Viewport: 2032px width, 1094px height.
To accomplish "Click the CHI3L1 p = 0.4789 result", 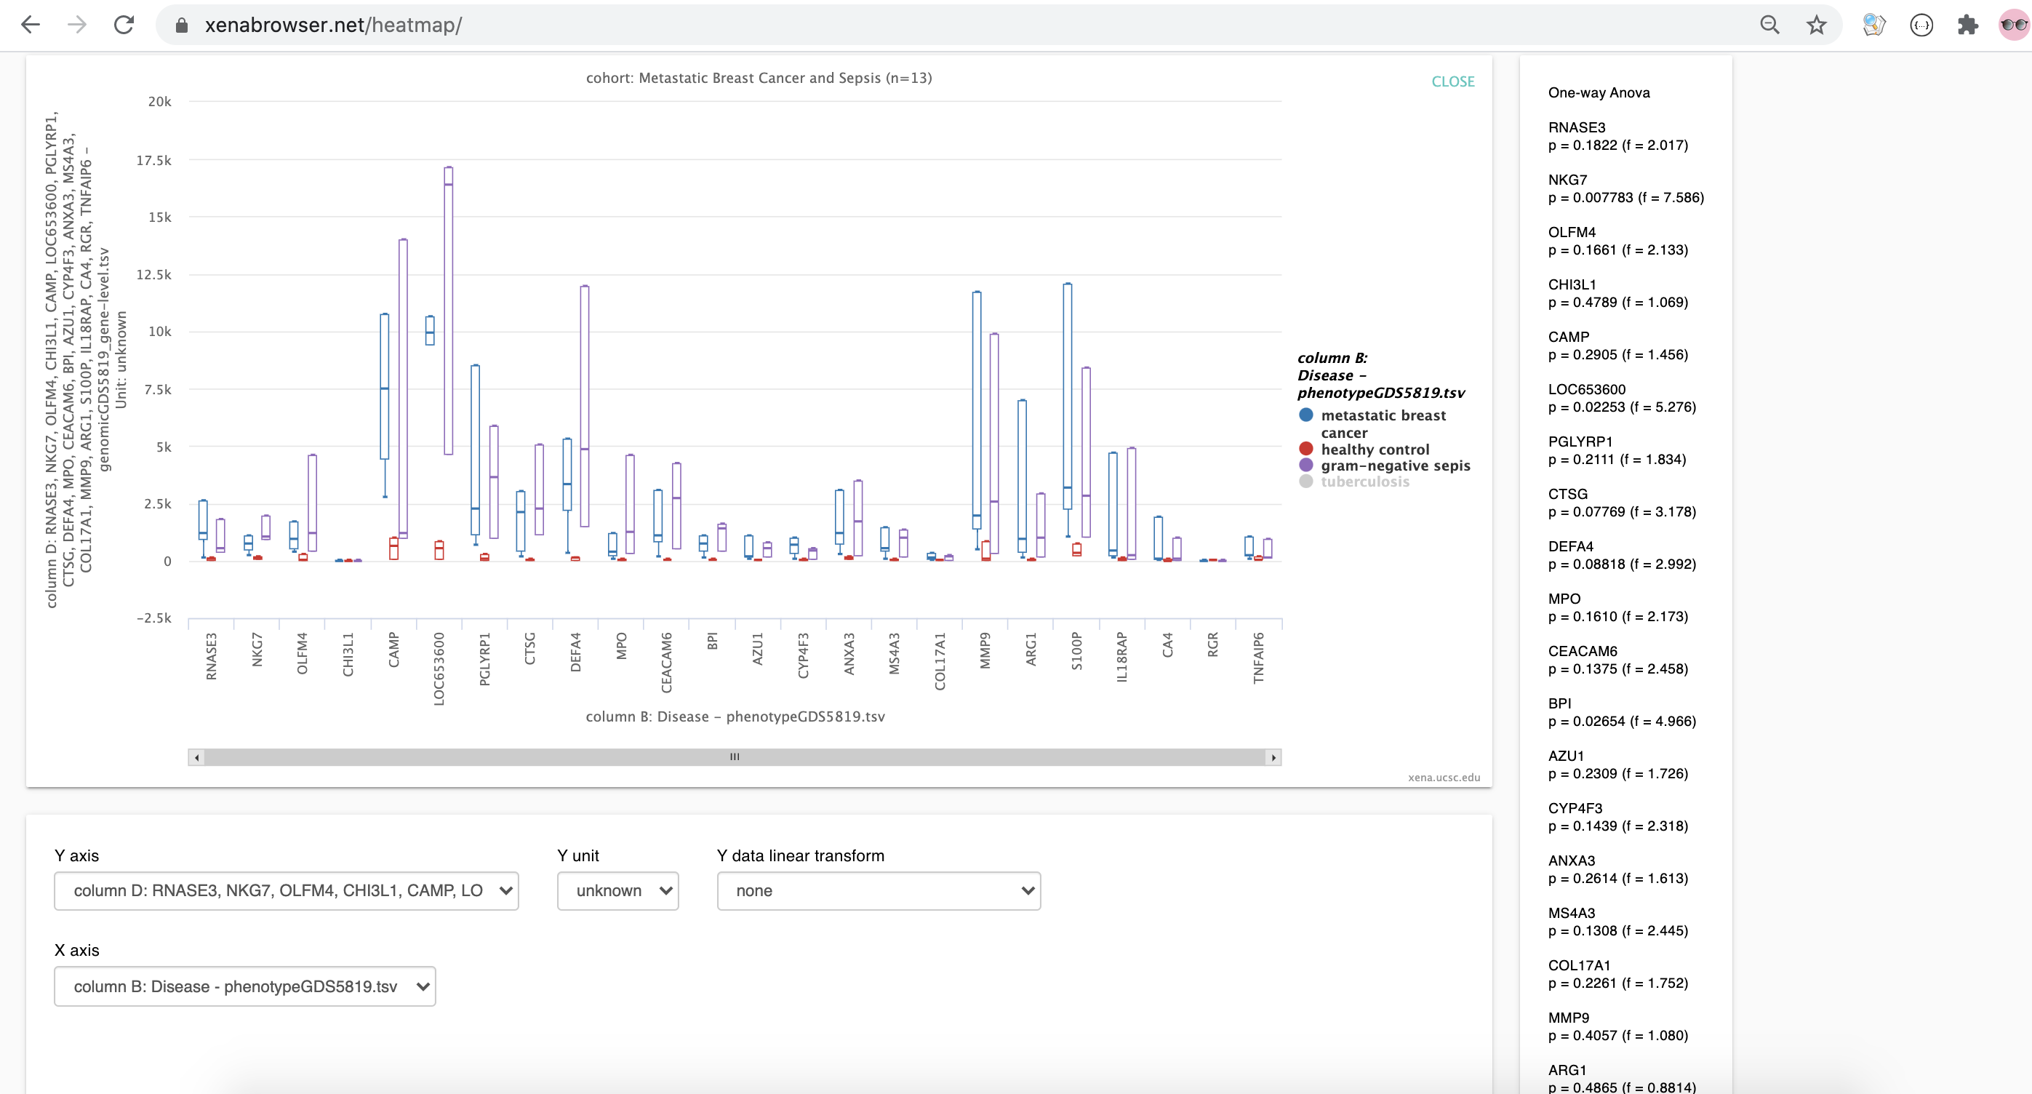I will click(x=1617, y=293).
